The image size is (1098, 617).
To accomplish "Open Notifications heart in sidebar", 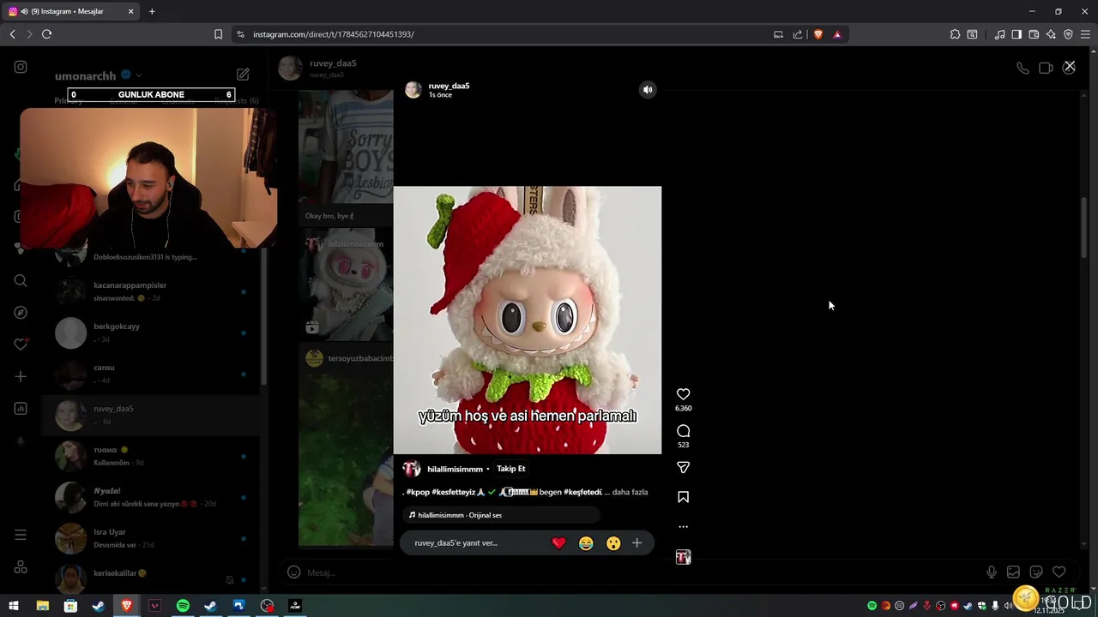I will 21,344.
